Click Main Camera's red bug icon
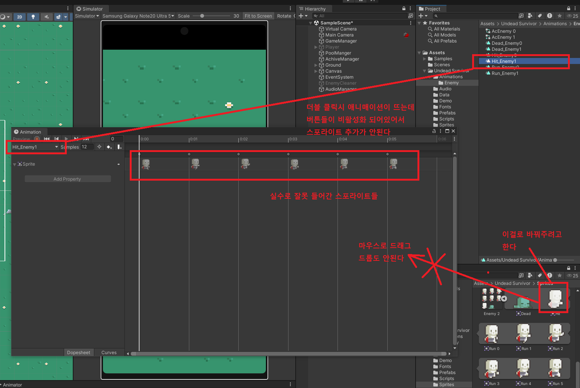Image resolution: width=580 pixels, height=388 pixels. [x=406, y=35]
